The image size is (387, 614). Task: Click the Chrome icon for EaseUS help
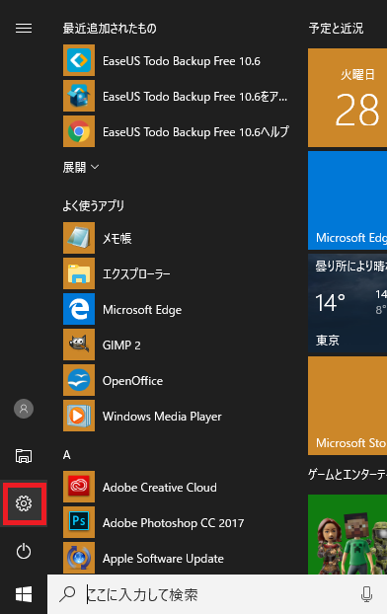(x=79, y=131)
